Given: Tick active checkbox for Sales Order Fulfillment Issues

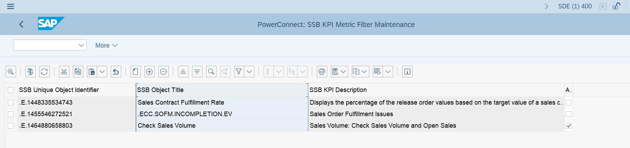Looking at the screenshot, I should pos(569,114).
